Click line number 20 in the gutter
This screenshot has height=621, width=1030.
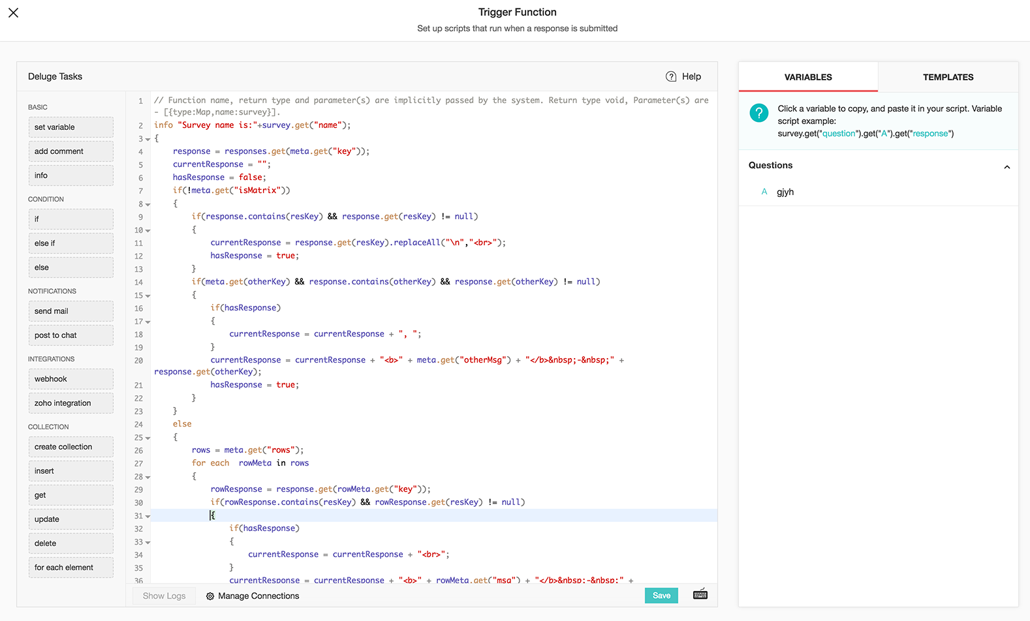[138, 361]
